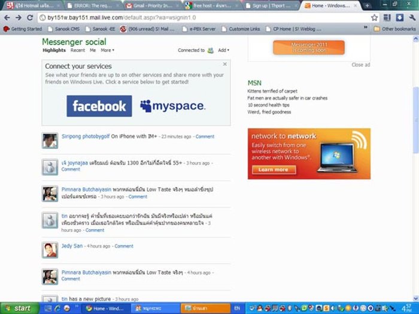
Task: Show more bookmarks with chevron
Action: point(366,28)
